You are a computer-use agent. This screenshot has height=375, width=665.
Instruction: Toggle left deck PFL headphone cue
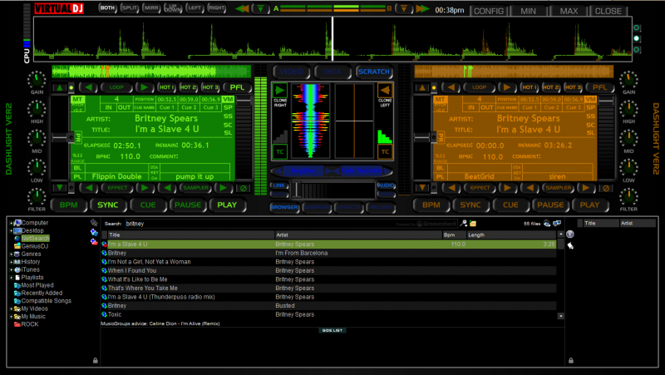coord(237,87)
